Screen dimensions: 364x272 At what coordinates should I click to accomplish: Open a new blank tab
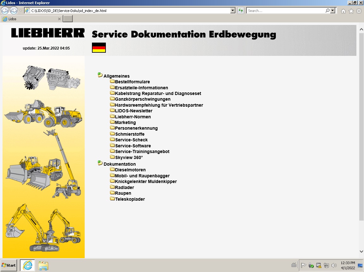coord(68,19)
